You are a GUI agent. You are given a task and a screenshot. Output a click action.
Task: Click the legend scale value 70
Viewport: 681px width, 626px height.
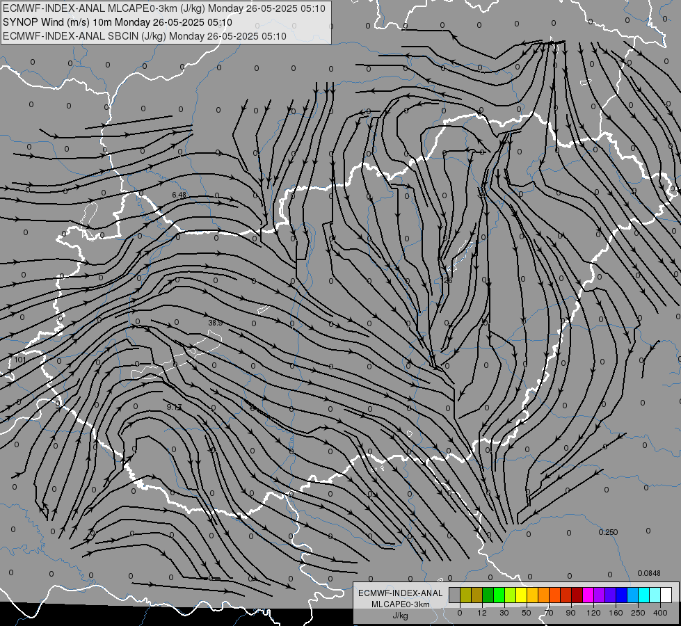click(x=549, y=613)
